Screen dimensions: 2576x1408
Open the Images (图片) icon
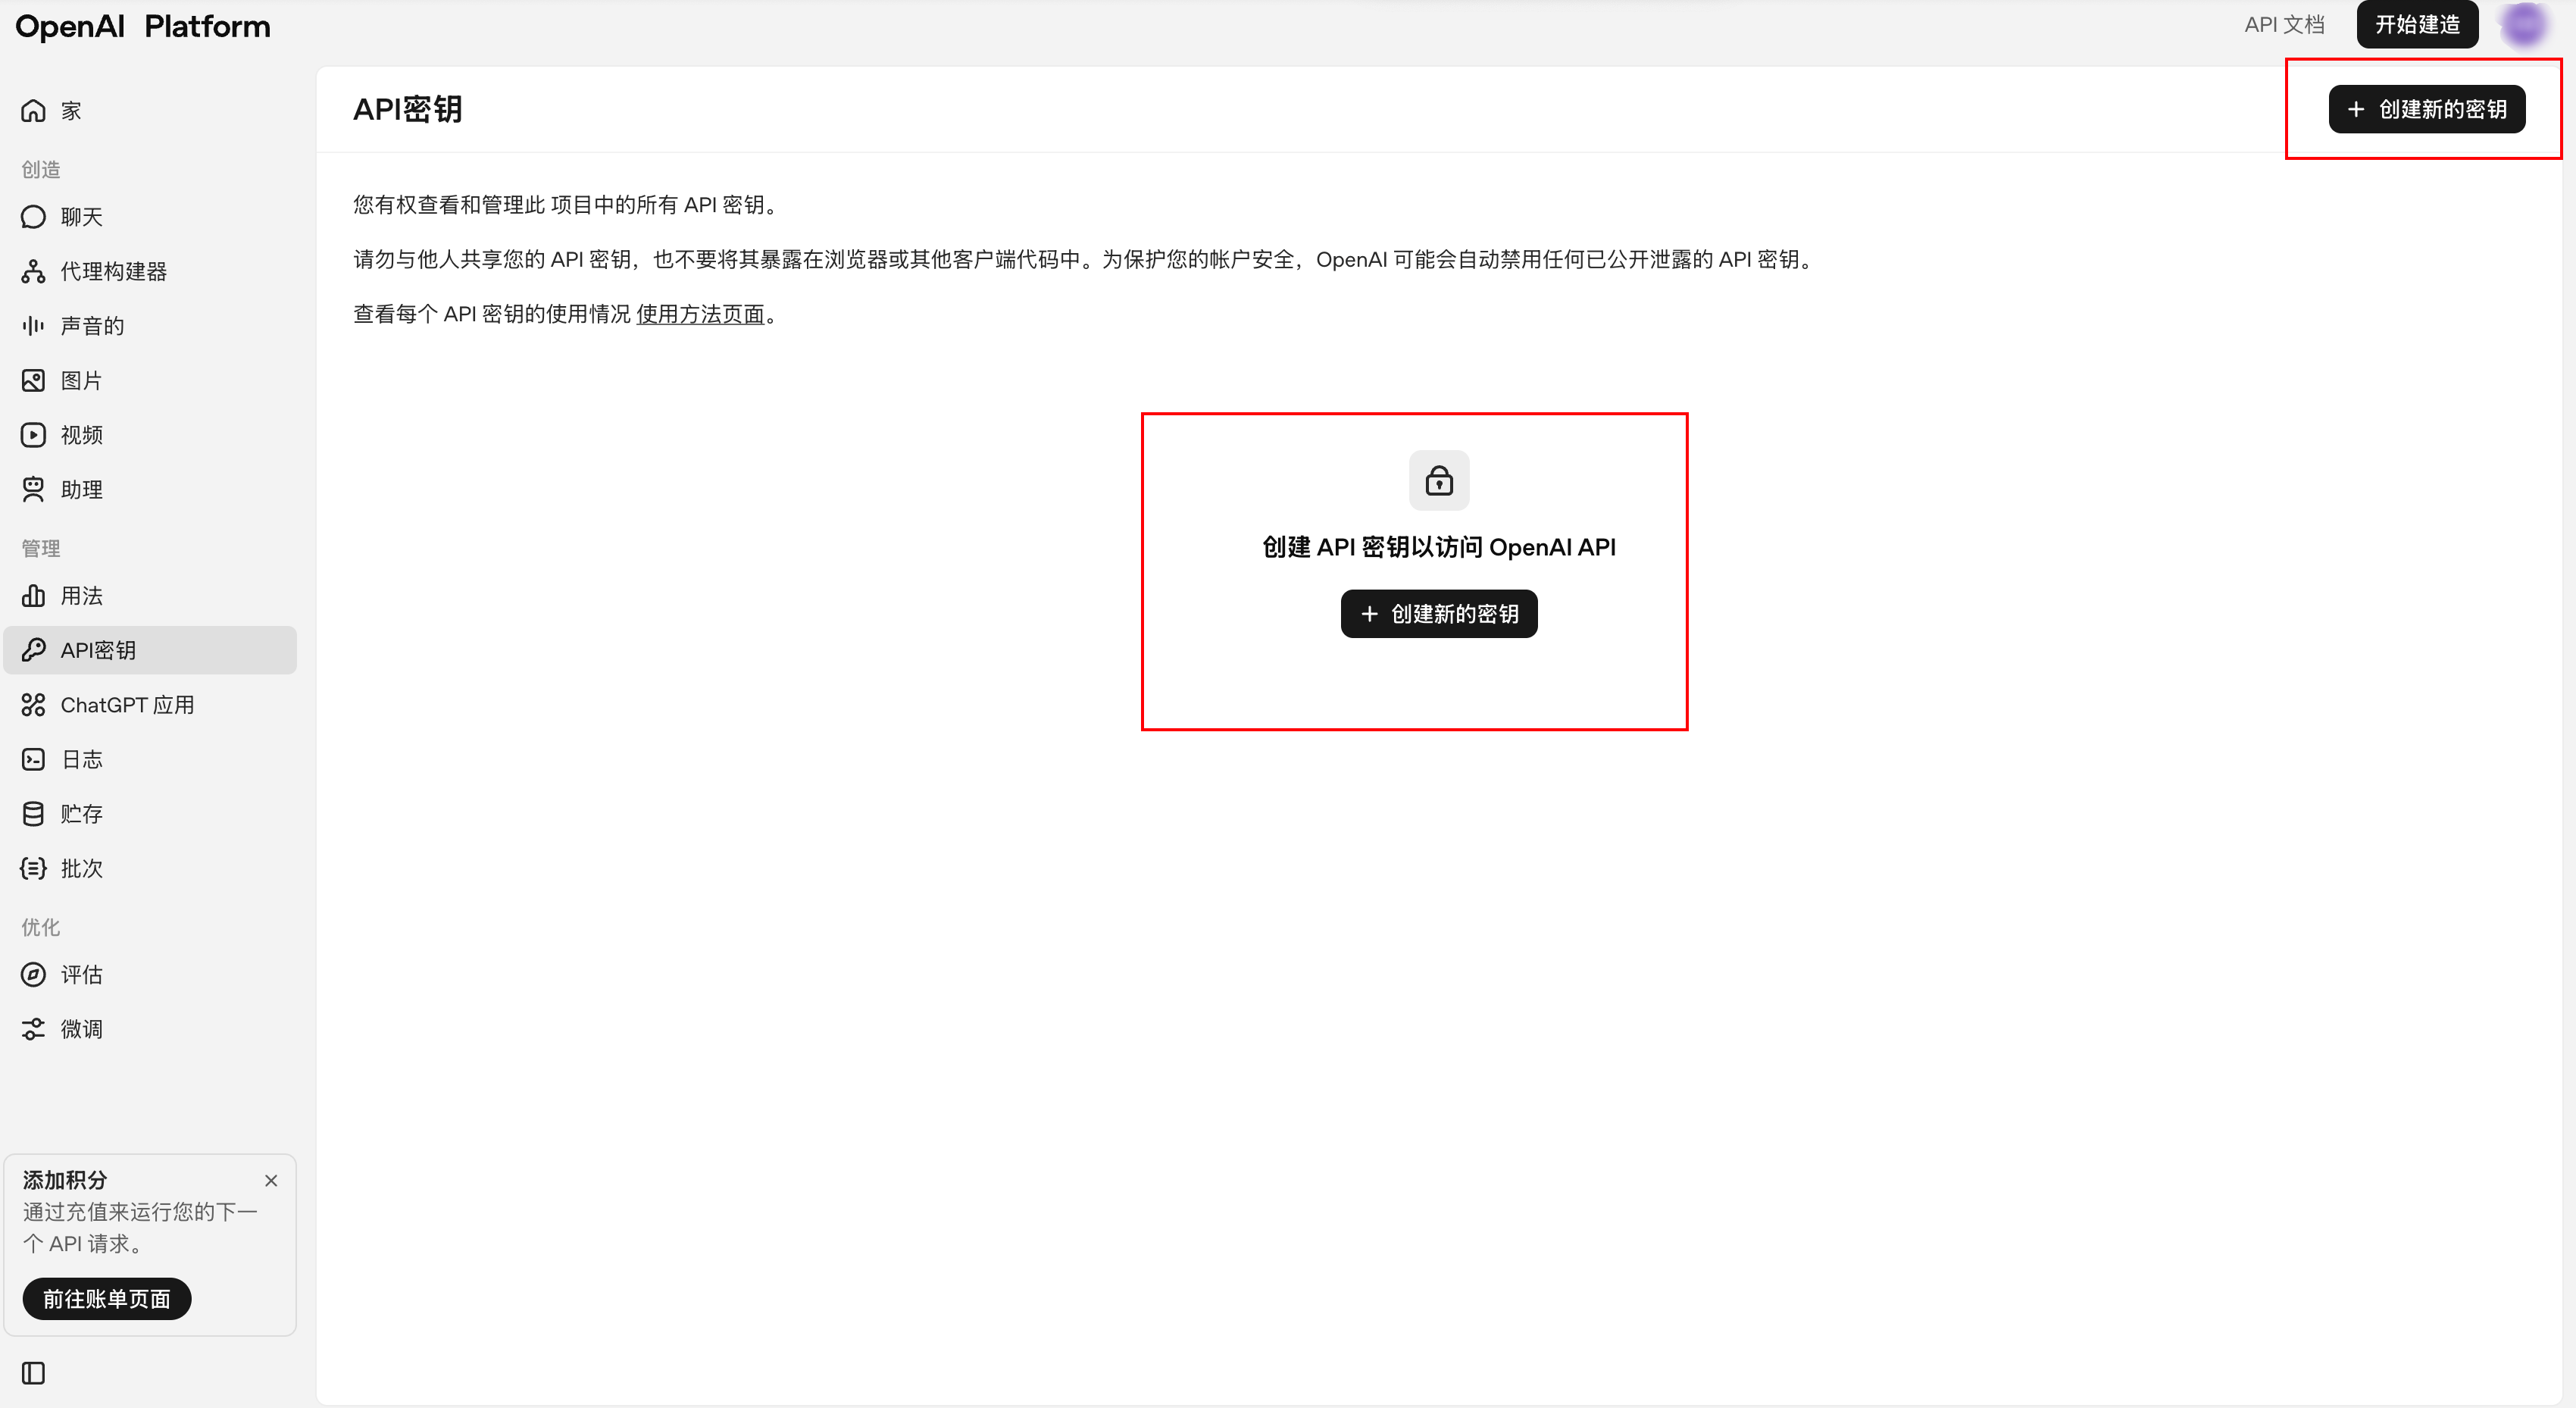point(33,380)
